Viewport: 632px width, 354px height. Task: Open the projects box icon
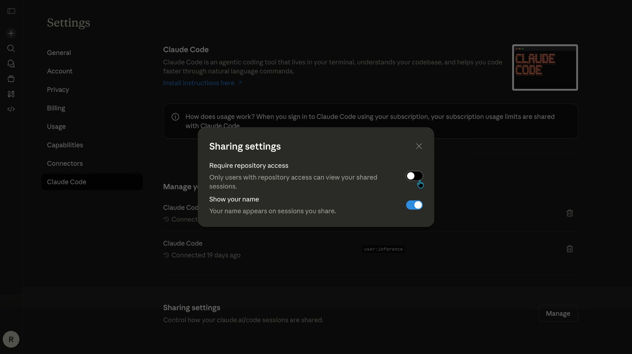tap(11, 79)
